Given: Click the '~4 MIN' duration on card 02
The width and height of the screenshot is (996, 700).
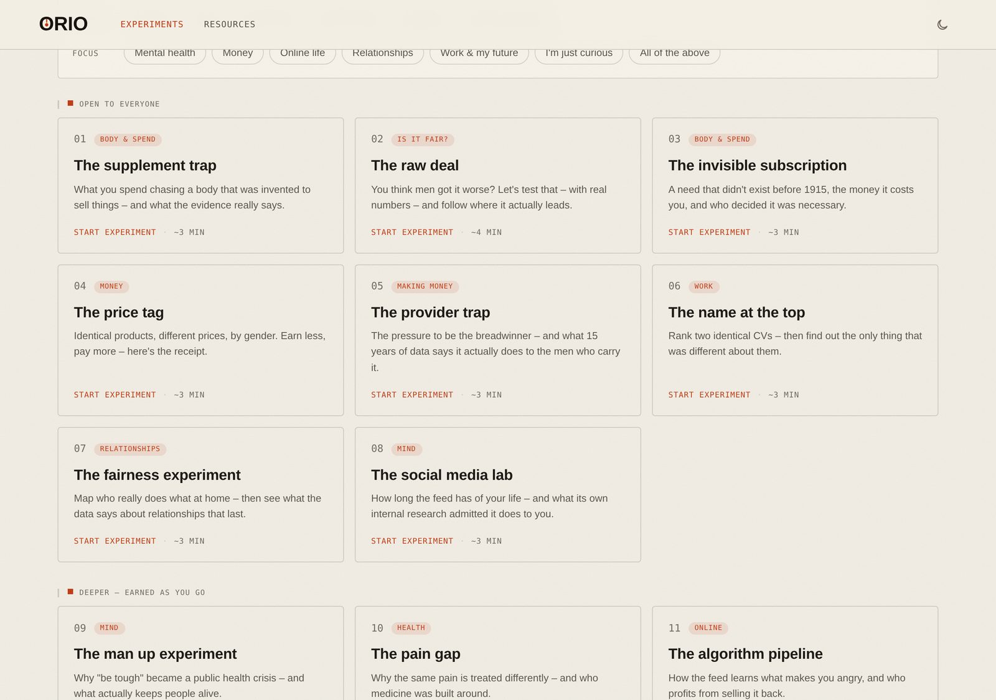Looking at the screenshot, I should point(486,232).
